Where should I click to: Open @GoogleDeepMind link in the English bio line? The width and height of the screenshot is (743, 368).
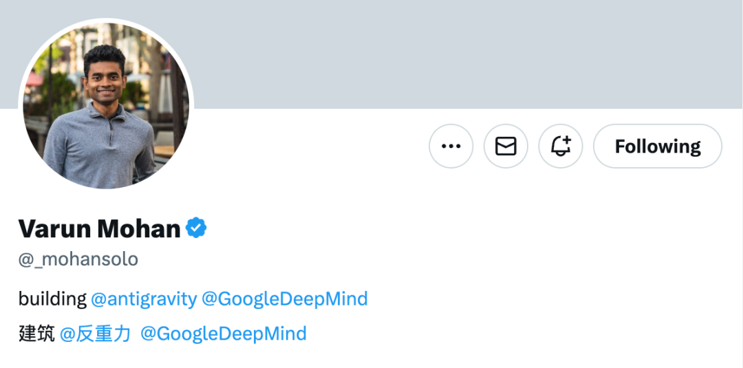coord(284,299)
